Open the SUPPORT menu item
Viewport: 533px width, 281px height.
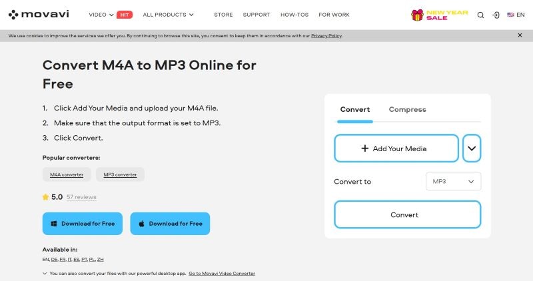(x=257, y=15)
